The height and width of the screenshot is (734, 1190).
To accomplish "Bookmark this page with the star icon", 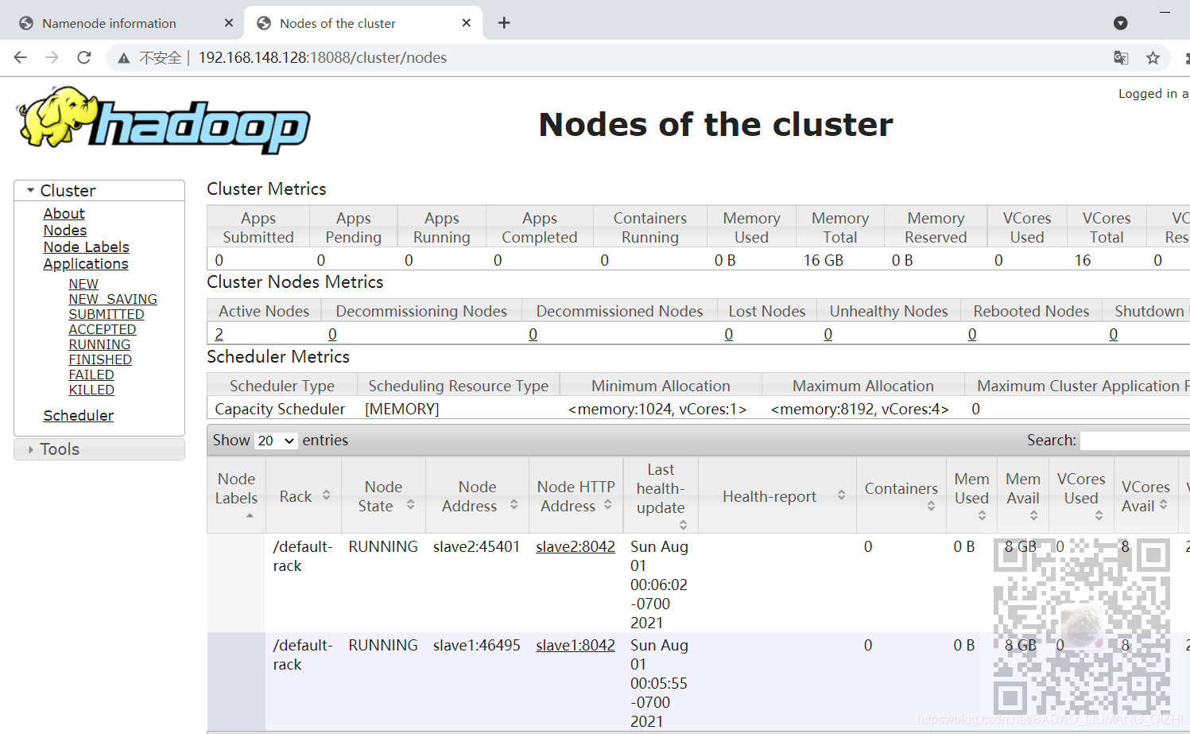I will (x=1153, y=57).
